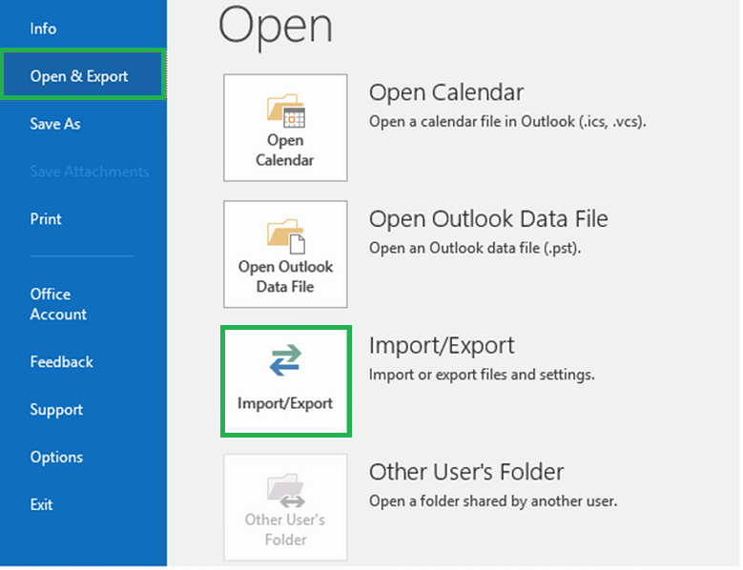Click the Open Outlook Data File heading

coord(488,219)
